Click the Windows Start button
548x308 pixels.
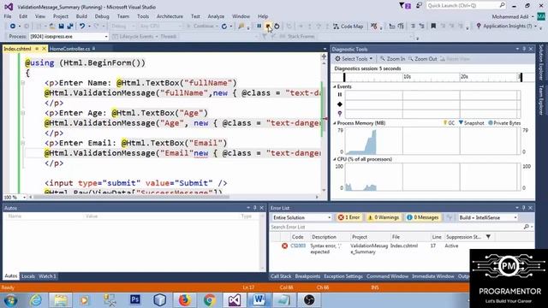[10, 300]
